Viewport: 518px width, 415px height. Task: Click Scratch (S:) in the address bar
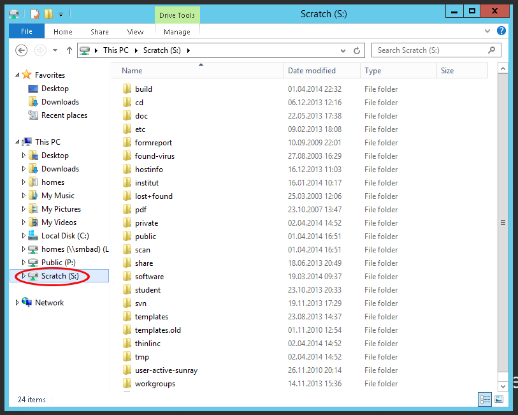pyautogui.click(x=162, y=50)
